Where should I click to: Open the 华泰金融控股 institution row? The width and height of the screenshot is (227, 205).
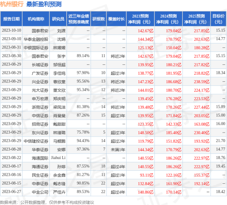(36, 39)
